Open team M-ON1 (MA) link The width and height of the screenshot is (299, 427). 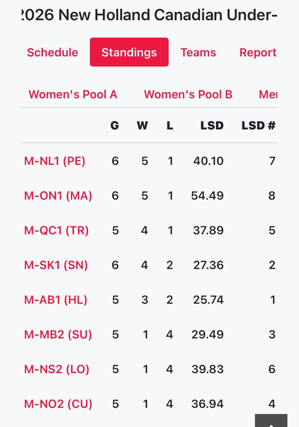pos(58,196)
